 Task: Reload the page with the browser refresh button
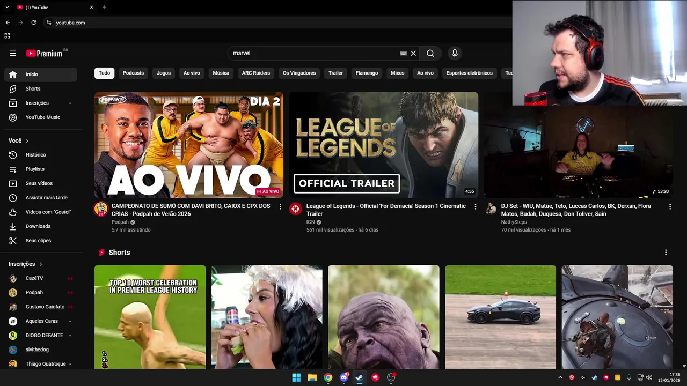click(x=33, y=23)
